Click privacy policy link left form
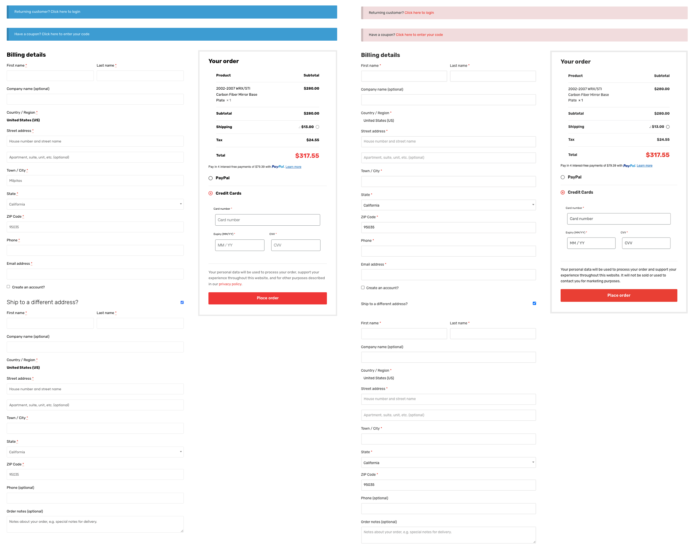Image resolution: width=698 pixels, height=557 pixels. 230,284
